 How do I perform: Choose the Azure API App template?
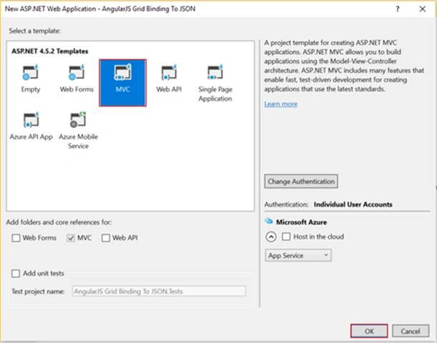pos(31,126)
